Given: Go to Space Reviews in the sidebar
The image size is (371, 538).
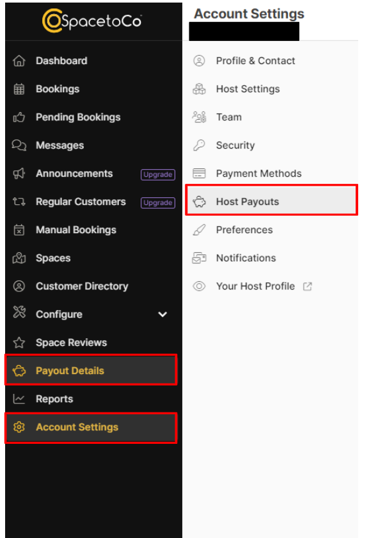Looking at the screenshot, I should (x=70, y=343).
